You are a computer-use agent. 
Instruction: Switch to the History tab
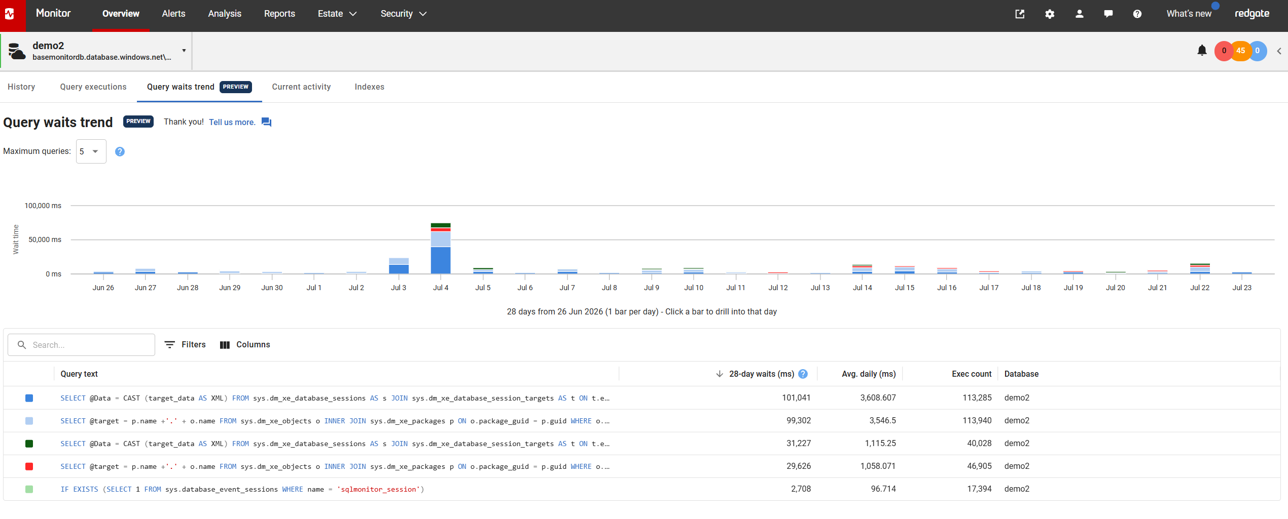21,87
